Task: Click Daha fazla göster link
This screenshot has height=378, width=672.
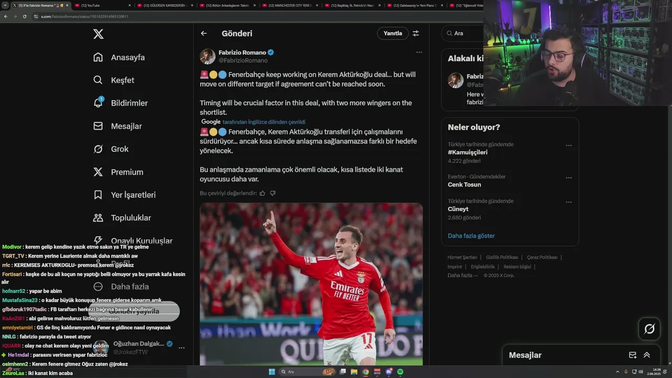Action: [x=471, y=236]
